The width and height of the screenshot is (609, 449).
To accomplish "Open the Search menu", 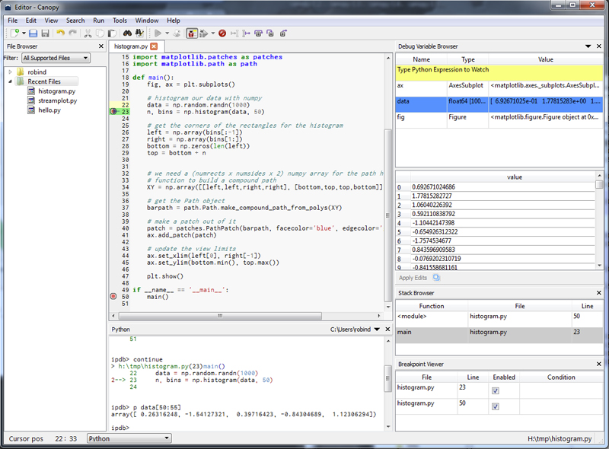I will pos(75,21).
